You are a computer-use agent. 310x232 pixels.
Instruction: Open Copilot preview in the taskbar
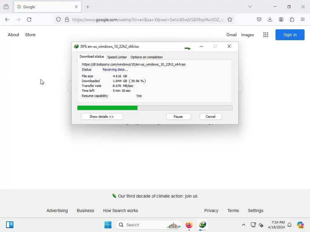coord(300,225)
